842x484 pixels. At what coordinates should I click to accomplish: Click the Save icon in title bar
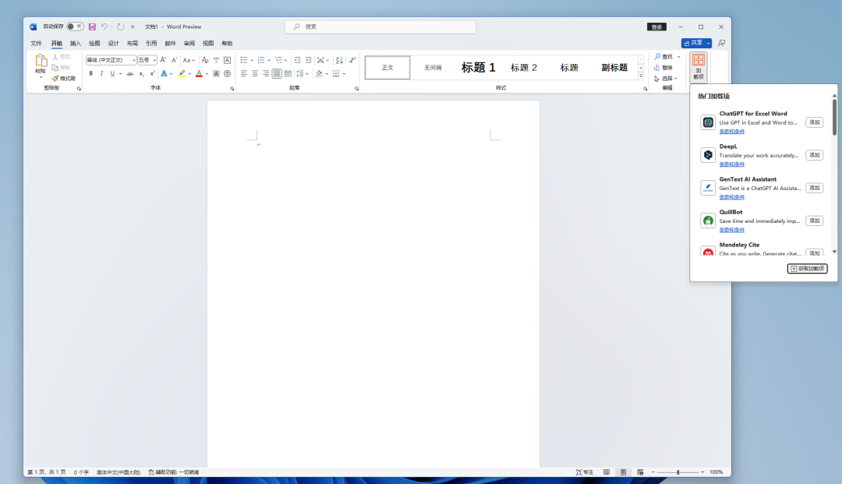pos(92,26)
